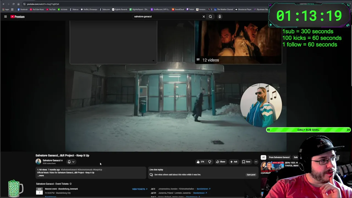
Task: Open the Twitch bookmark
Action: 190,9
